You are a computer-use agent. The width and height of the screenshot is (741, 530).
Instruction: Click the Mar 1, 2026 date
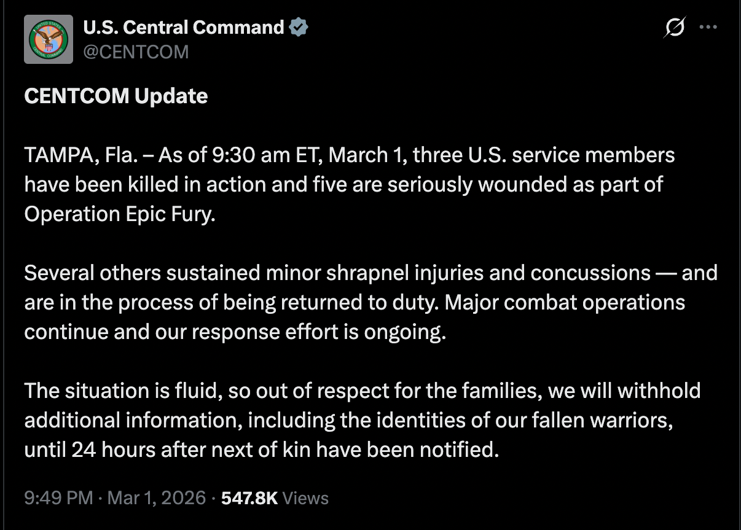click(x=156, y=497)
